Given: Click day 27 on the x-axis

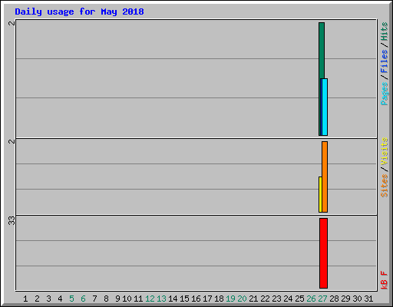Looking at the screenshot, I should tap(322, 299).
